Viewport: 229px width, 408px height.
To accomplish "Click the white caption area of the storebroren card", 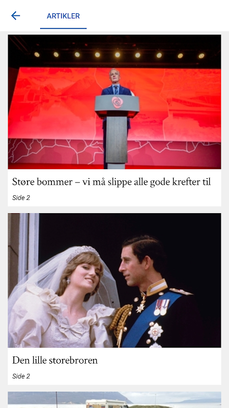I will [x=114, y=366].
